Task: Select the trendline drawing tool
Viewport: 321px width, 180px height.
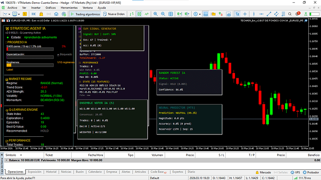Action: (269, 14)
